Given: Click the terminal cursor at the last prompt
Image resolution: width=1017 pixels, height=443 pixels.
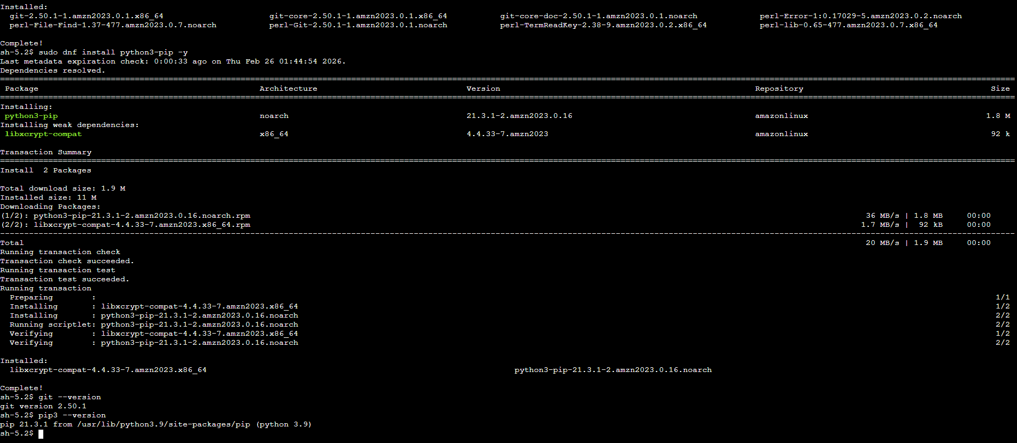Looking at the screenshot, I should pyautogui.click(x=41, y=433).
